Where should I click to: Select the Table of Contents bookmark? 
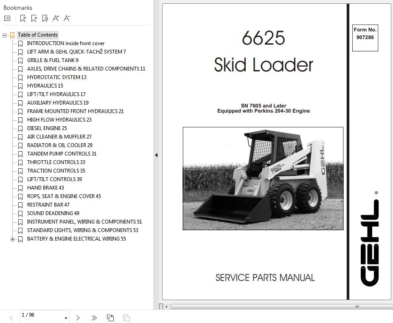[x=38, y=35]
